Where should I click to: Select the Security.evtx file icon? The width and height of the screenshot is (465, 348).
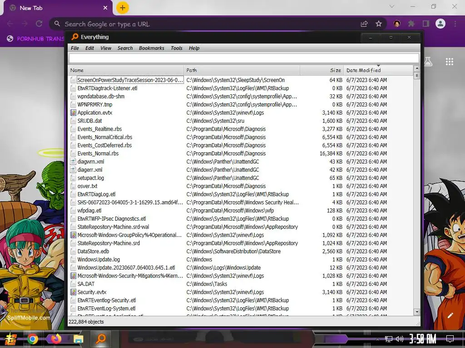[73, 292]
